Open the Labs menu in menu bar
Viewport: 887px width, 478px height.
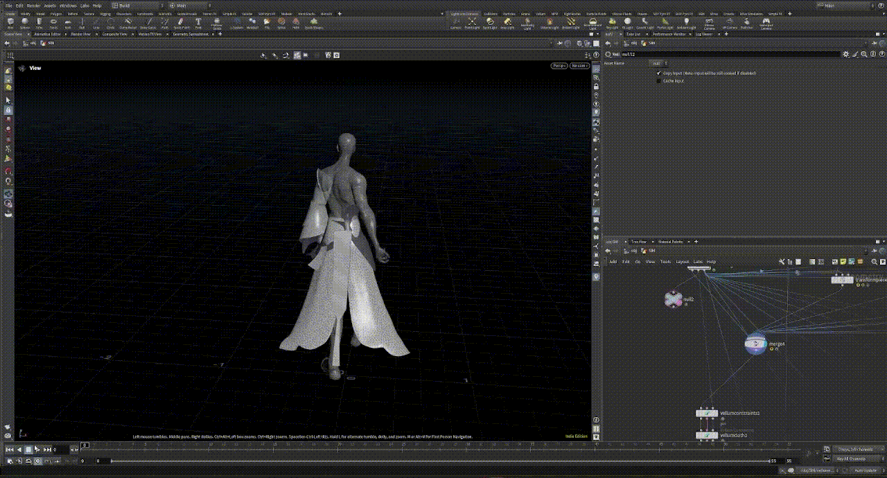click(85, 6)
